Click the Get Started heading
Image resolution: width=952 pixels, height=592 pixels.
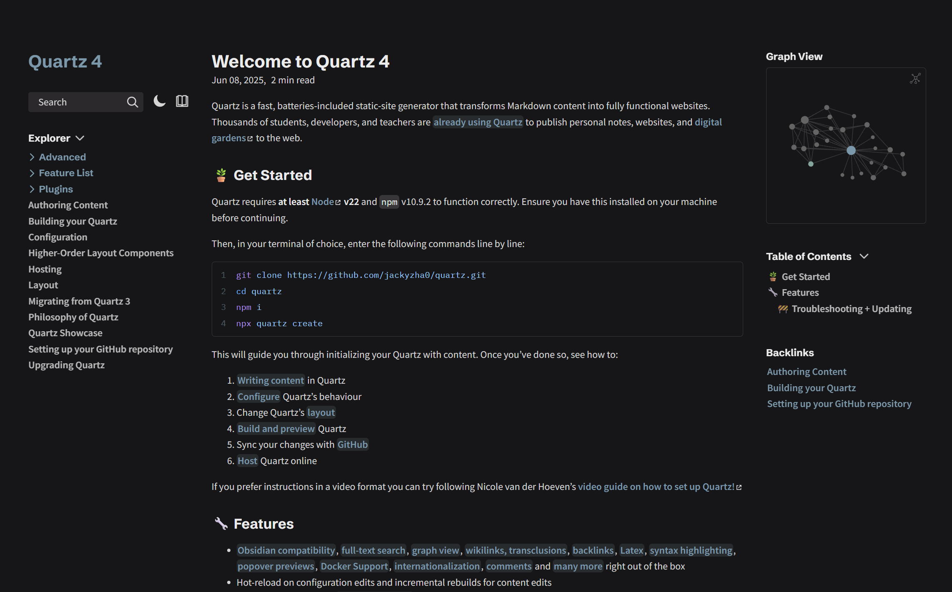[273, 175]
